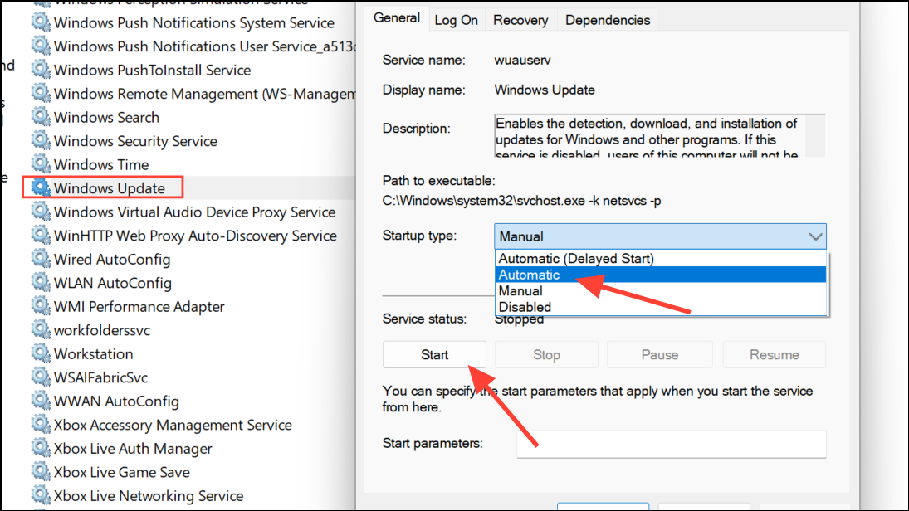Click the Description box scrollbar

click(814, 135)
